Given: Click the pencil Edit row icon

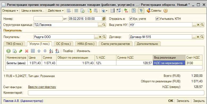Looking at the screenshot, I should point(21,51).
